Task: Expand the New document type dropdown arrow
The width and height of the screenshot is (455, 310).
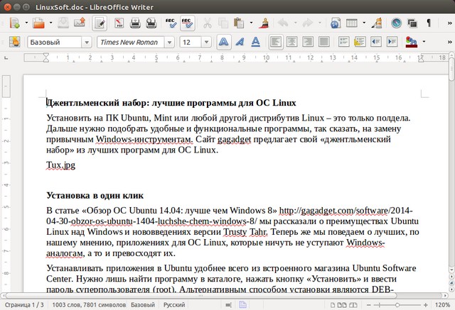Action: click(x=26, y=23)
